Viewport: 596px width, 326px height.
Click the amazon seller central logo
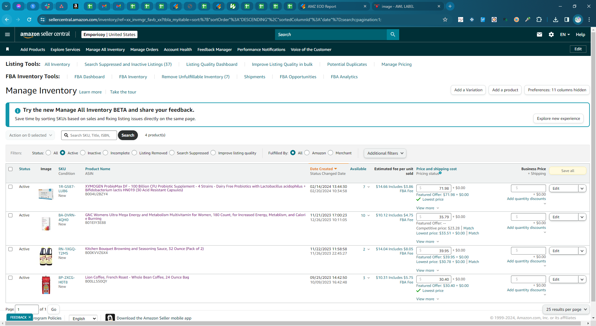pos(45,34)
